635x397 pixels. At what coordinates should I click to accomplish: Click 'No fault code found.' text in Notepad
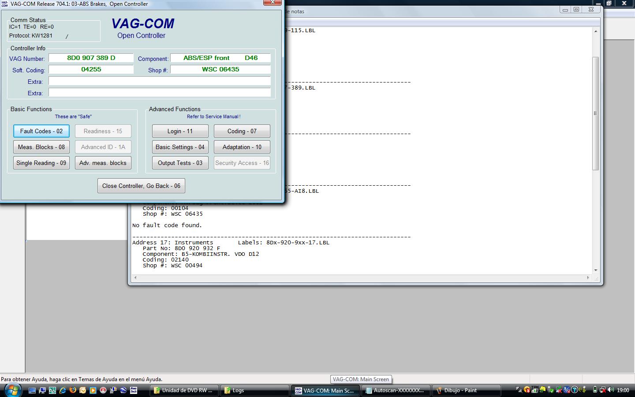click(x=167, y=225)
